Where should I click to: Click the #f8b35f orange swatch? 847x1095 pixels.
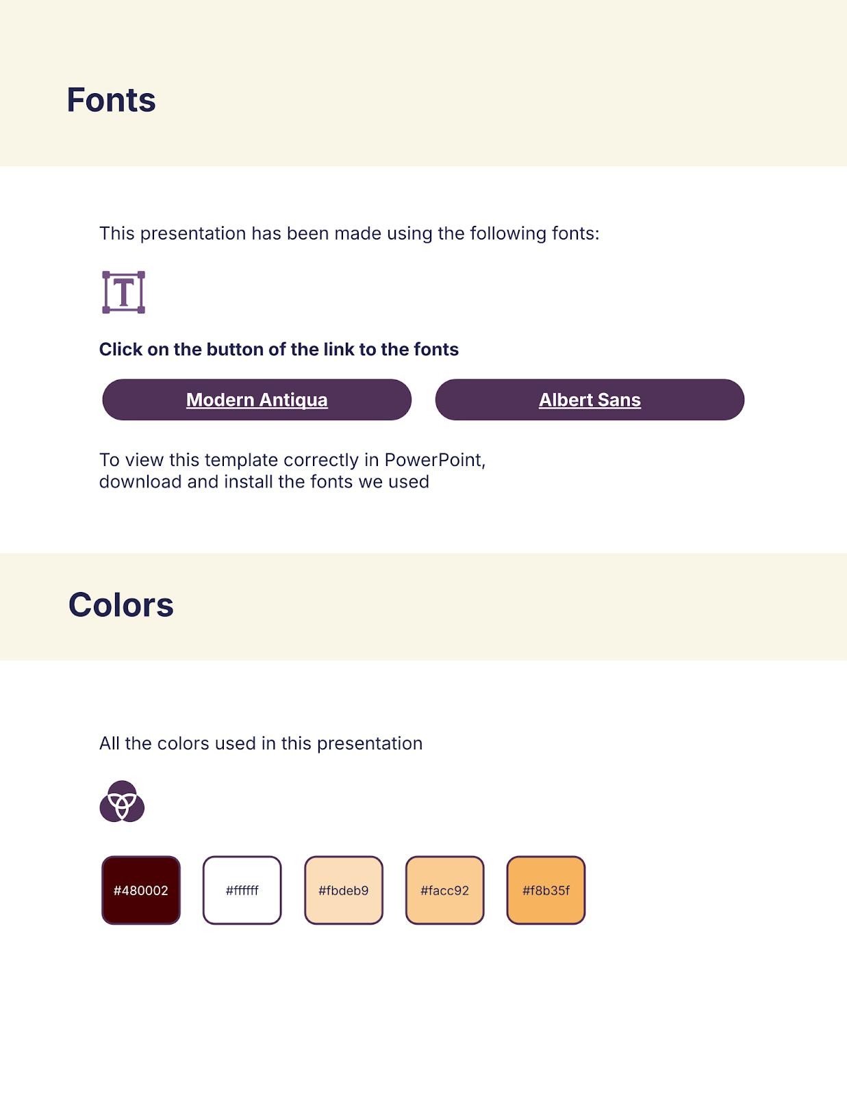click(x=546, y=890)
